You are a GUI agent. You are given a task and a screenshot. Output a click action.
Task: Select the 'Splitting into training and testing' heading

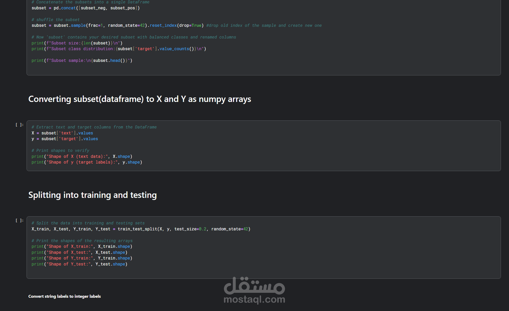click(x=92, y=195)
